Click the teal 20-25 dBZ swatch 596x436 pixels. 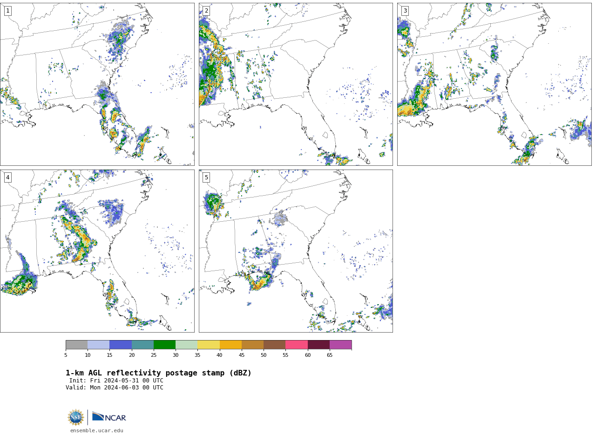142,345
